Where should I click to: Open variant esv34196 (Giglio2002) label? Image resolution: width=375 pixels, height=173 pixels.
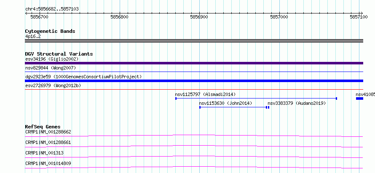52,59
